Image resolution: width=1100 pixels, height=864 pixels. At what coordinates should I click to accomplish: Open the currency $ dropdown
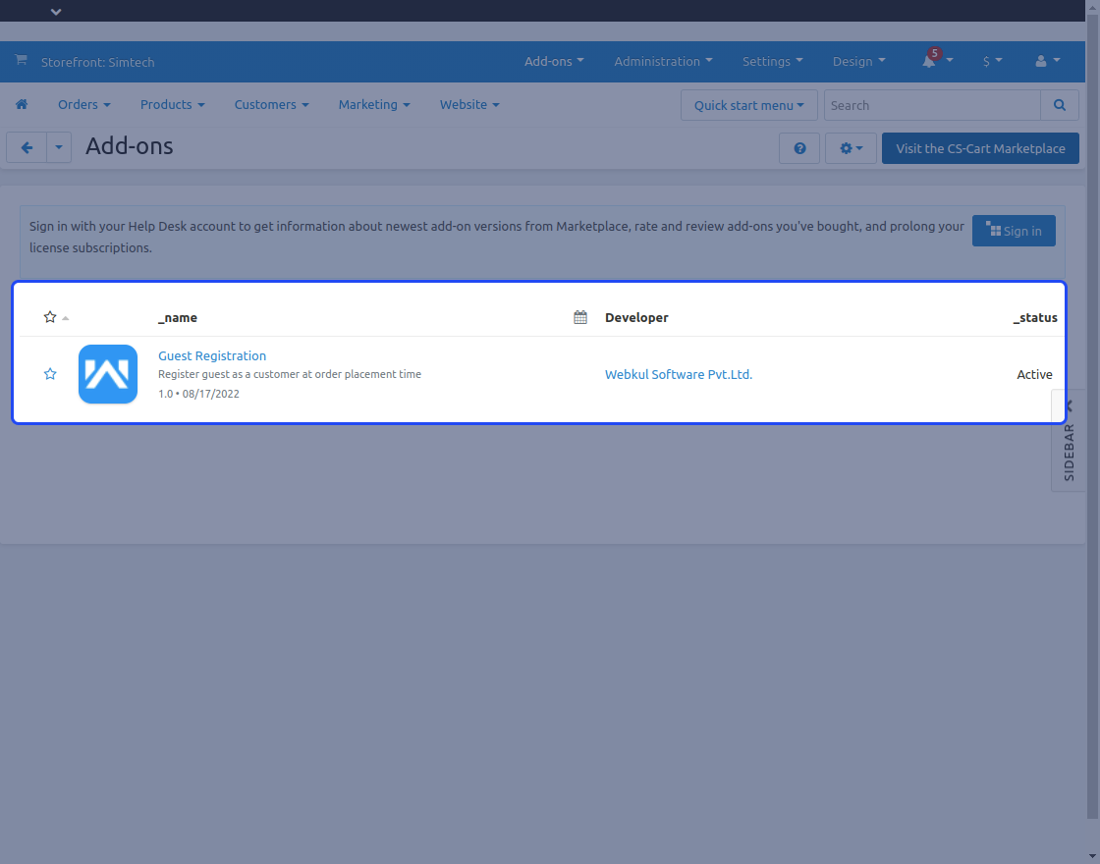tap(993, 62)
